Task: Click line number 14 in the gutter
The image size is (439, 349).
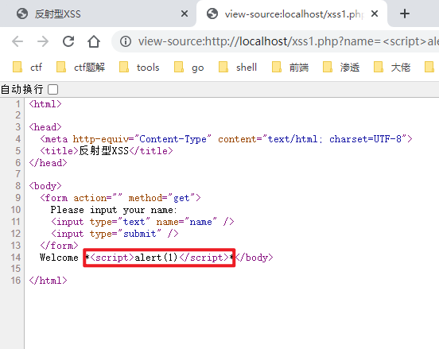Action: [x=16, y=258]
